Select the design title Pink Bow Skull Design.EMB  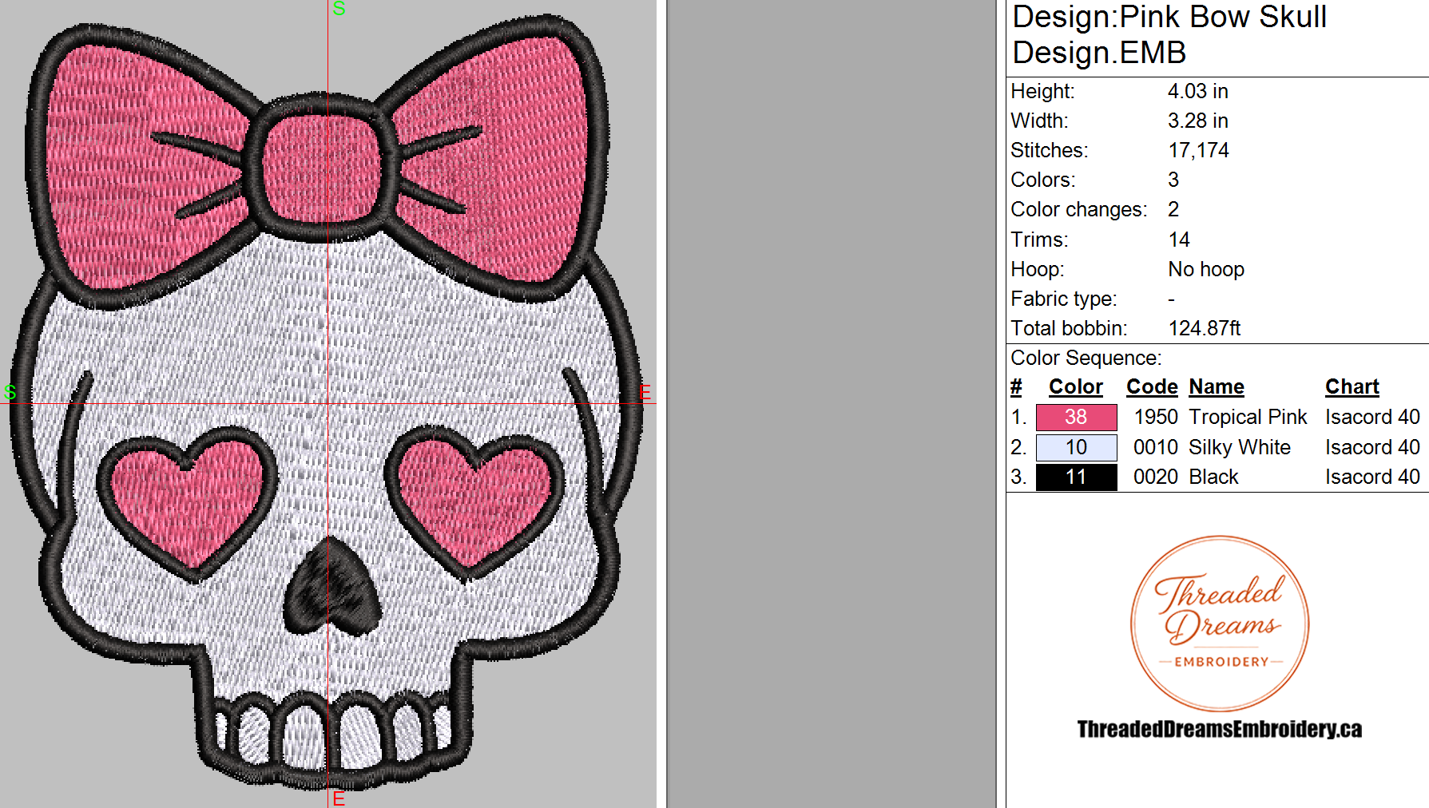point(1169,34)
